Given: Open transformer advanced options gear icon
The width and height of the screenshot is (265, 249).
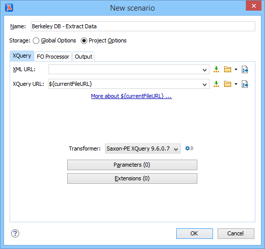Looking at the screenshot, I should 189,148.
